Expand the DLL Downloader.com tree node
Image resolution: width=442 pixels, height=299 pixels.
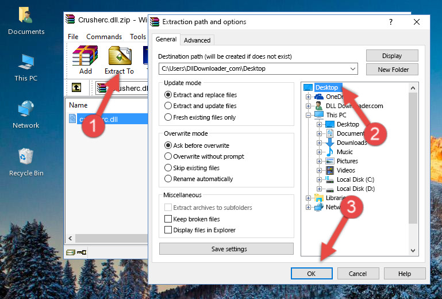tap(308, 106)
